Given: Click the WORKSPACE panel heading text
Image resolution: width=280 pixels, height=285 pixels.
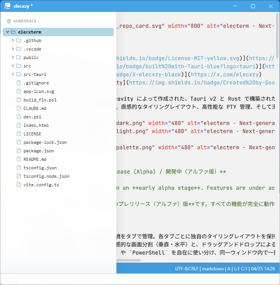Looking at the screenshot, I should point(25,21).
